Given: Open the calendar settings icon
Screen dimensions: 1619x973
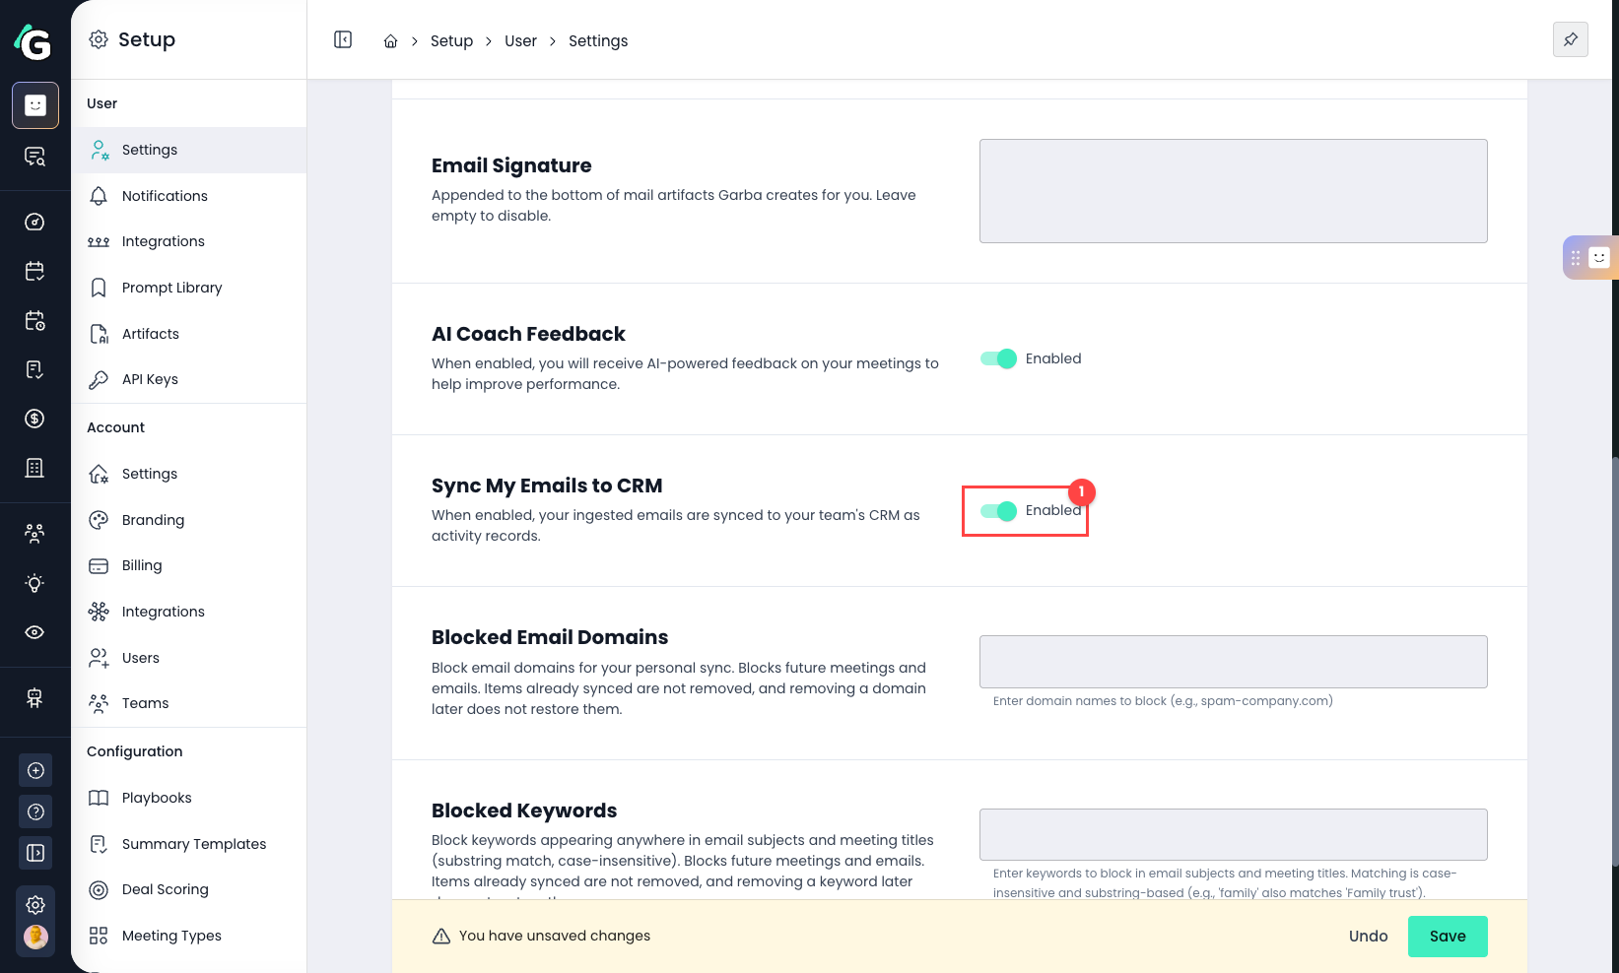Looking at the screenshot, I should tap(34, 320).
